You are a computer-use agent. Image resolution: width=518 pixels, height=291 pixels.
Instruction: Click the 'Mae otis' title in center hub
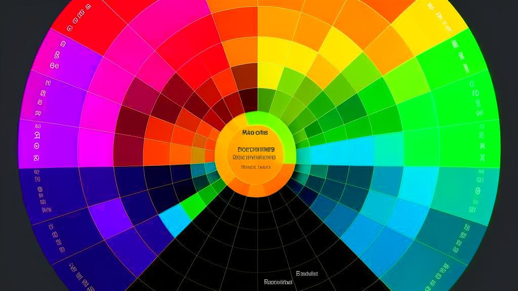[255, 133]
